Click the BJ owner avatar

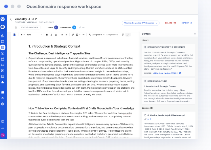pos(56,27)
